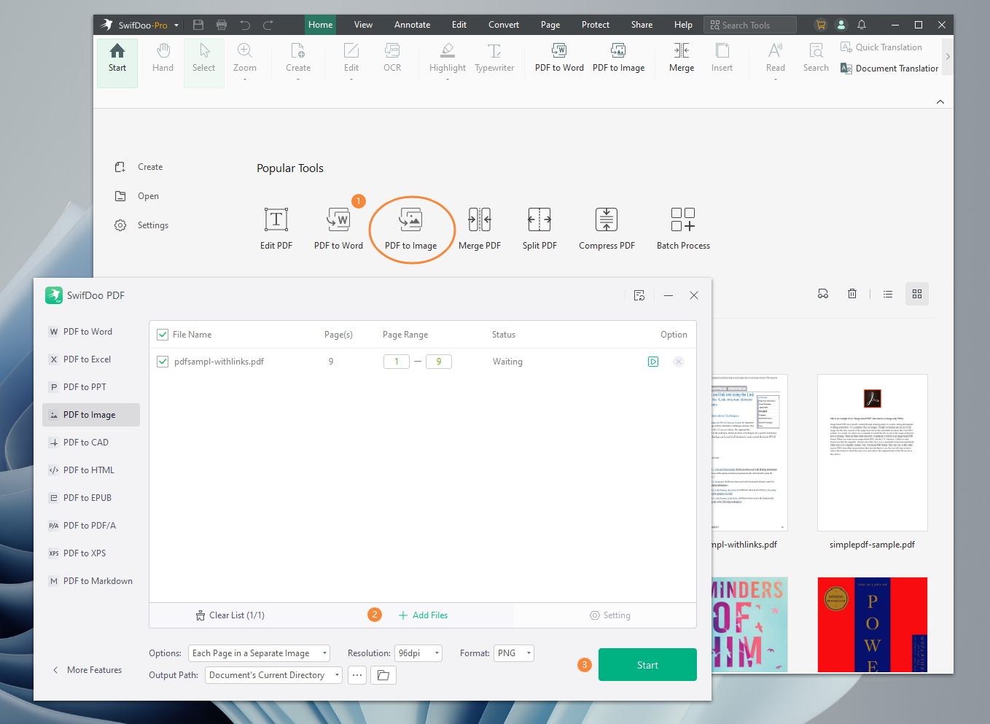Click Clear List (1/1)
990x724 pixels.
tap(230, 615)
